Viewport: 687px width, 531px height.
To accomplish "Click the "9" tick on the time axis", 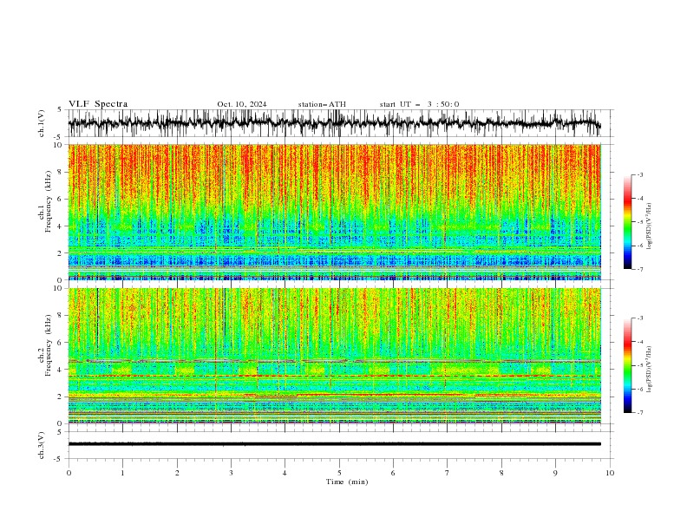I will [555, 473].
